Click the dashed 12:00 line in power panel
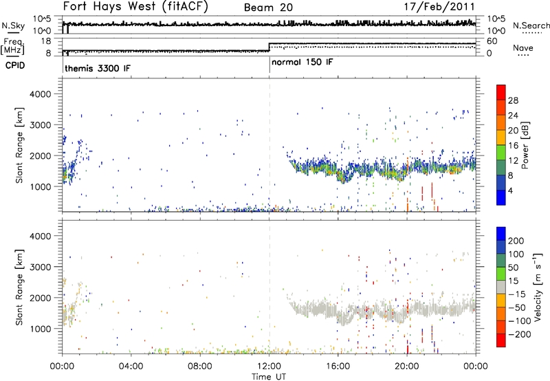 point(269,145)
